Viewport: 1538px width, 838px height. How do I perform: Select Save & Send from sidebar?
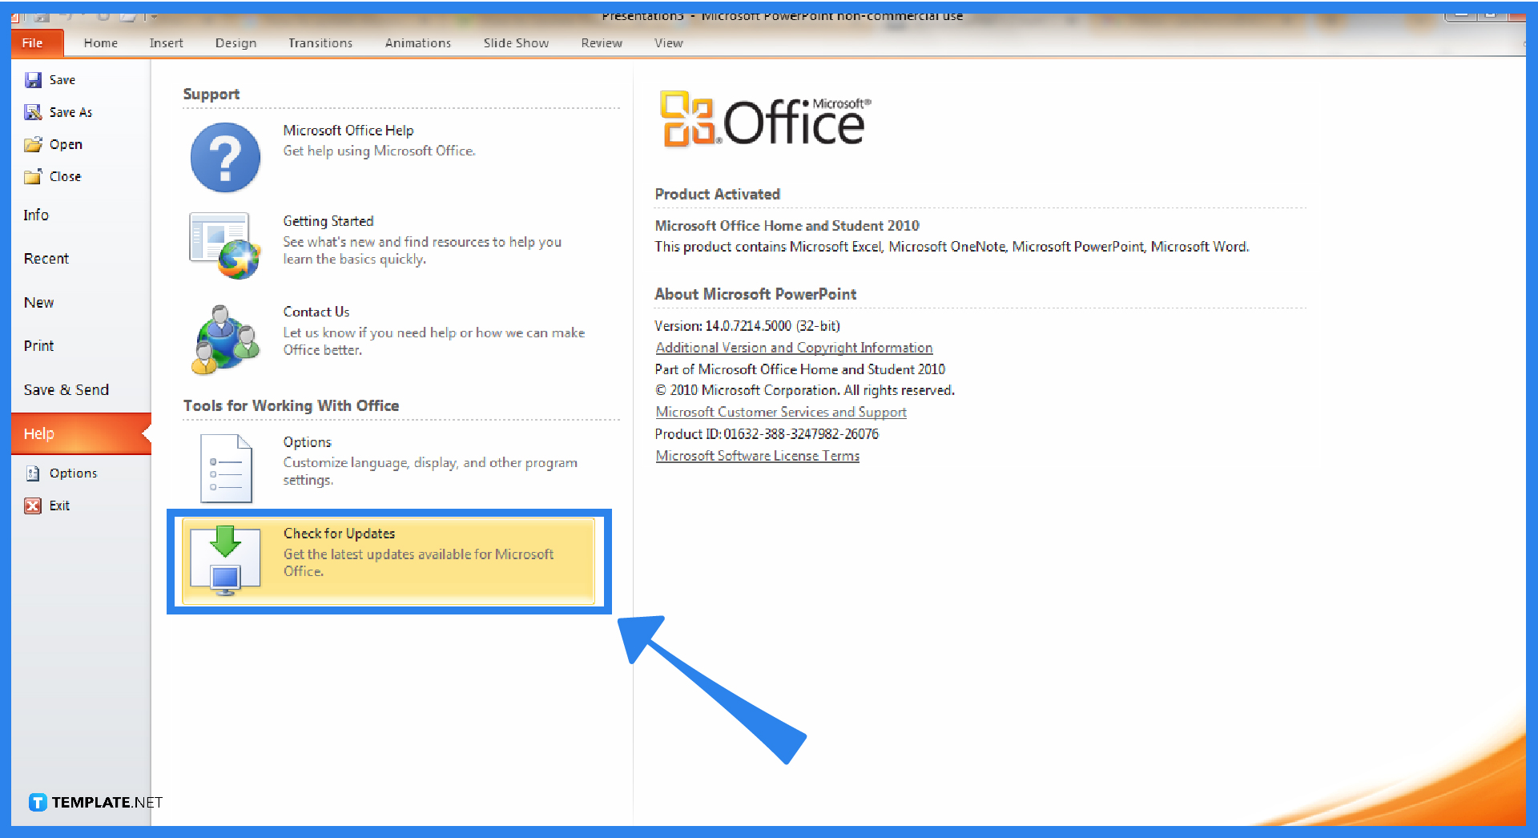click(66, 389)
